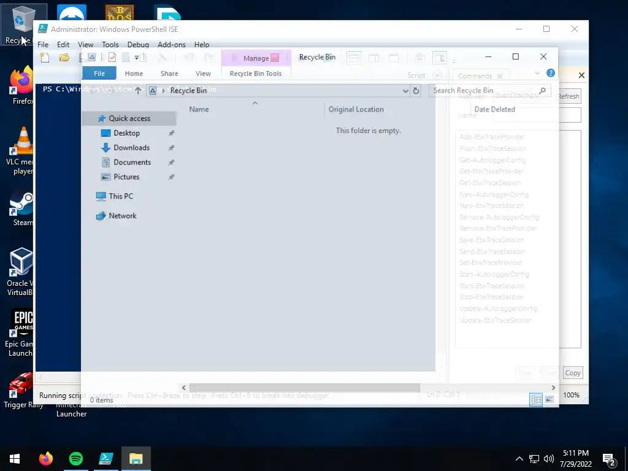Open the Home ribbon tab
This screenshot has width=628, height=471.
tap(134, 74)
